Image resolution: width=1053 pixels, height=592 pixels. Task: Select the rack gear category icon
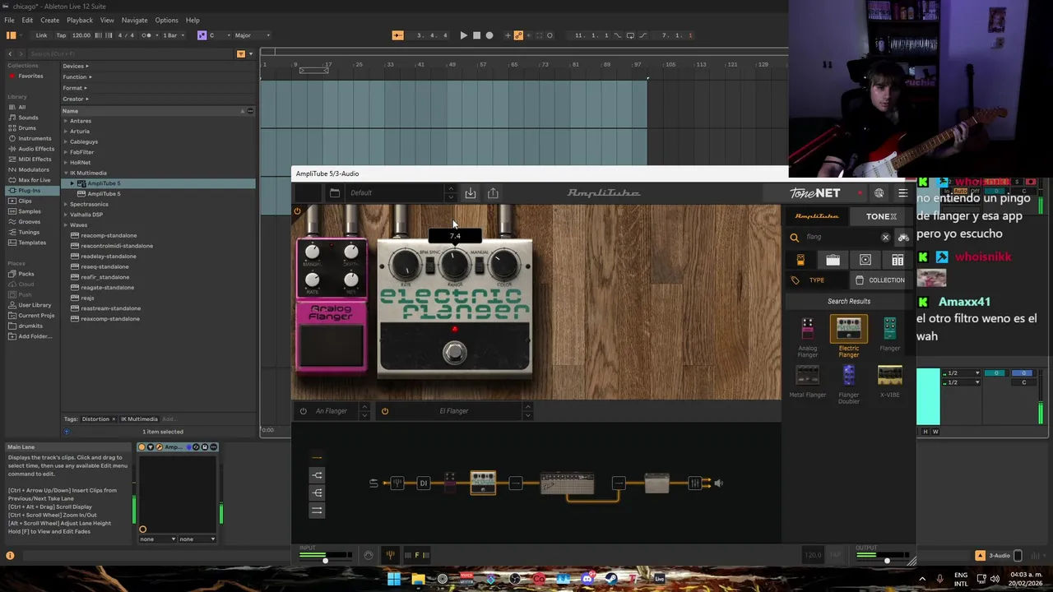point(898,260)
